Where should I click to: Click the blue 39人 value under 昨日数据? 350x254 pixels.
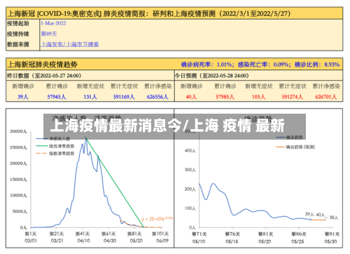(x=23, y=97)
